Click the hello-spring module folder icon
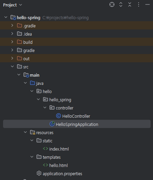Viewport: 153px width, 180px height. coord(13,17)
